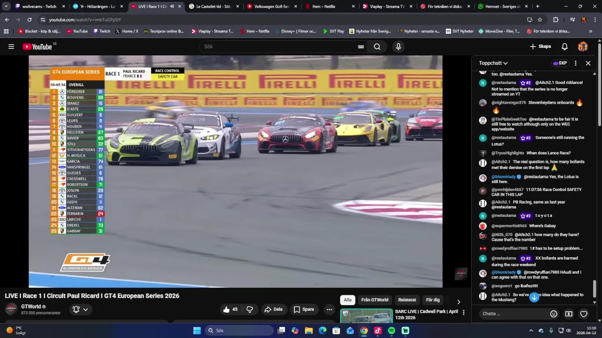Open the Chrome three-dot menu
Screen dimensions: 602x338
(595, 20)
